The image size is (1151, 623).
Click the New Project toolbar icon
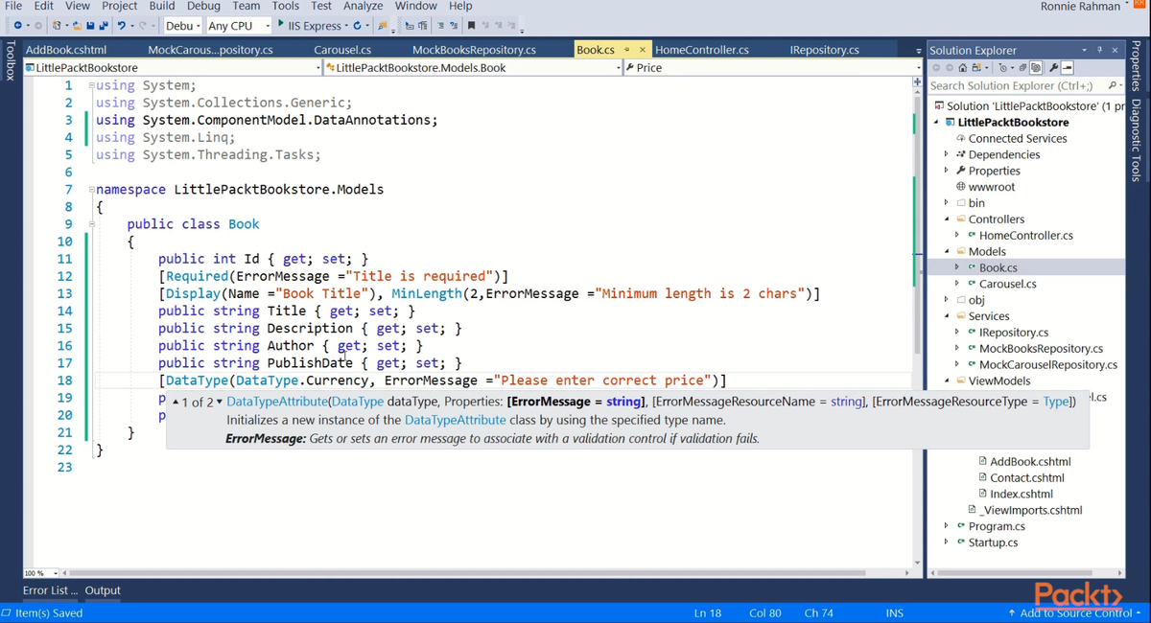tap(57, 25)
